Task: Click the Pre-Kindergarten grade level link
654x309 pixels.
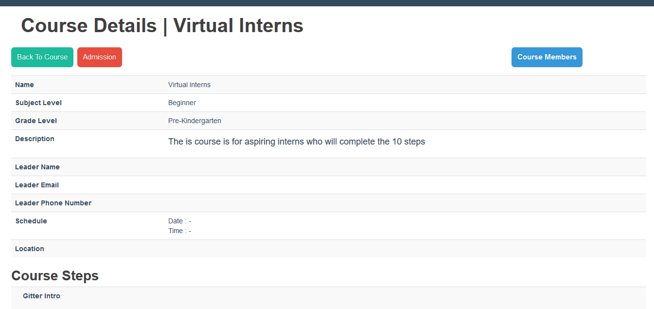Action: pyautogui.click(x=194, y=121)
